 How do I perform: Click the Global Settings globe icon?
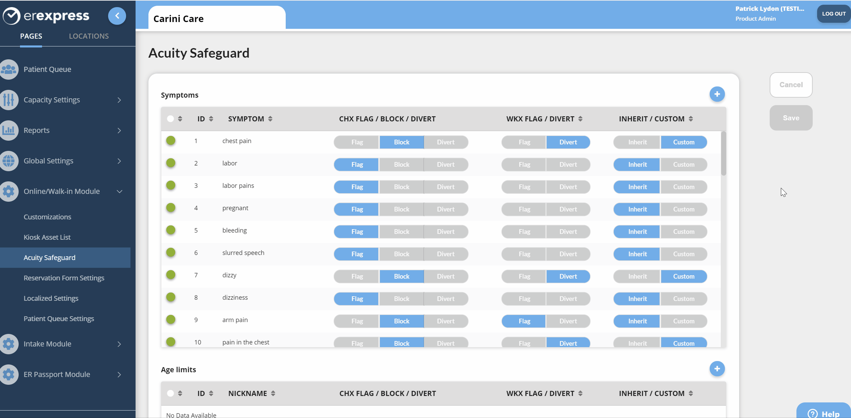[9, 161]
